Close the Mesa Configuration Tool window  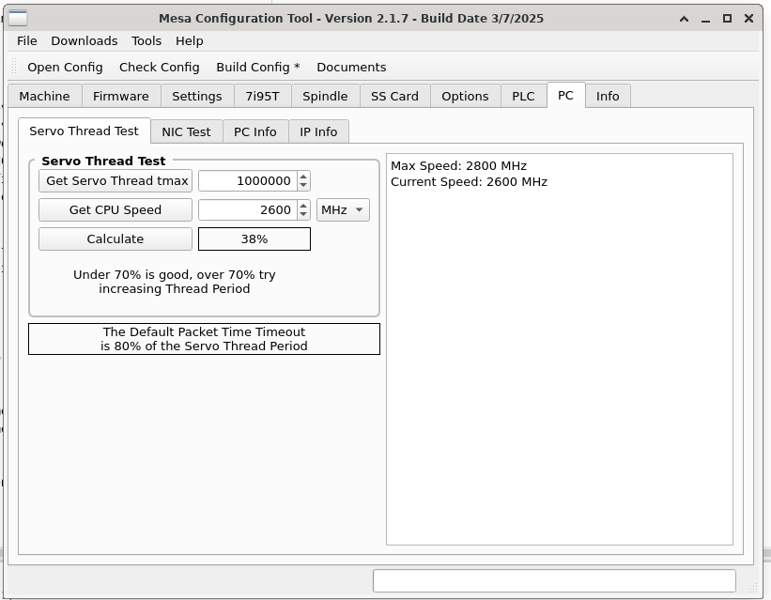pos(748,19)
